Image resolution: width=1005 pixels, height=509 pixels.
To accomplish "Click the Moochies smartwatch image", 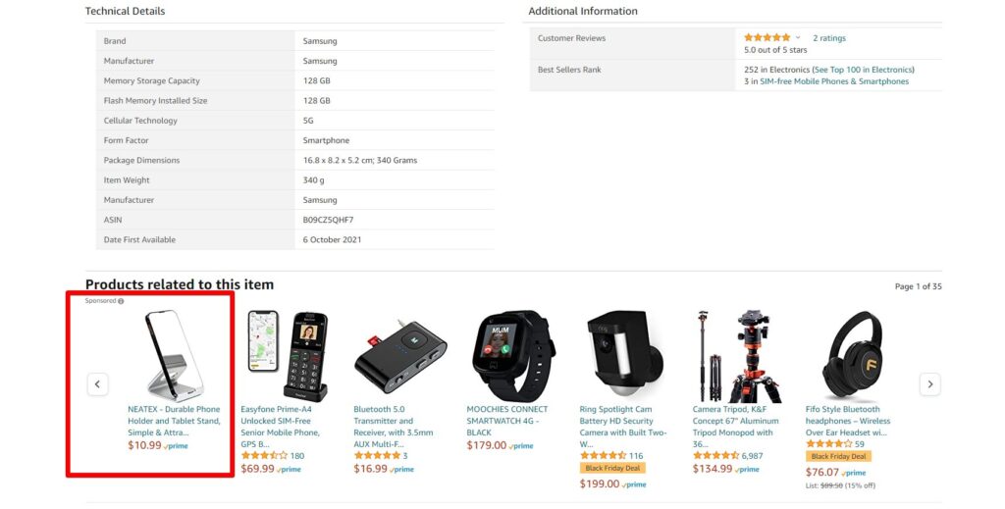I will click(513, 356).
